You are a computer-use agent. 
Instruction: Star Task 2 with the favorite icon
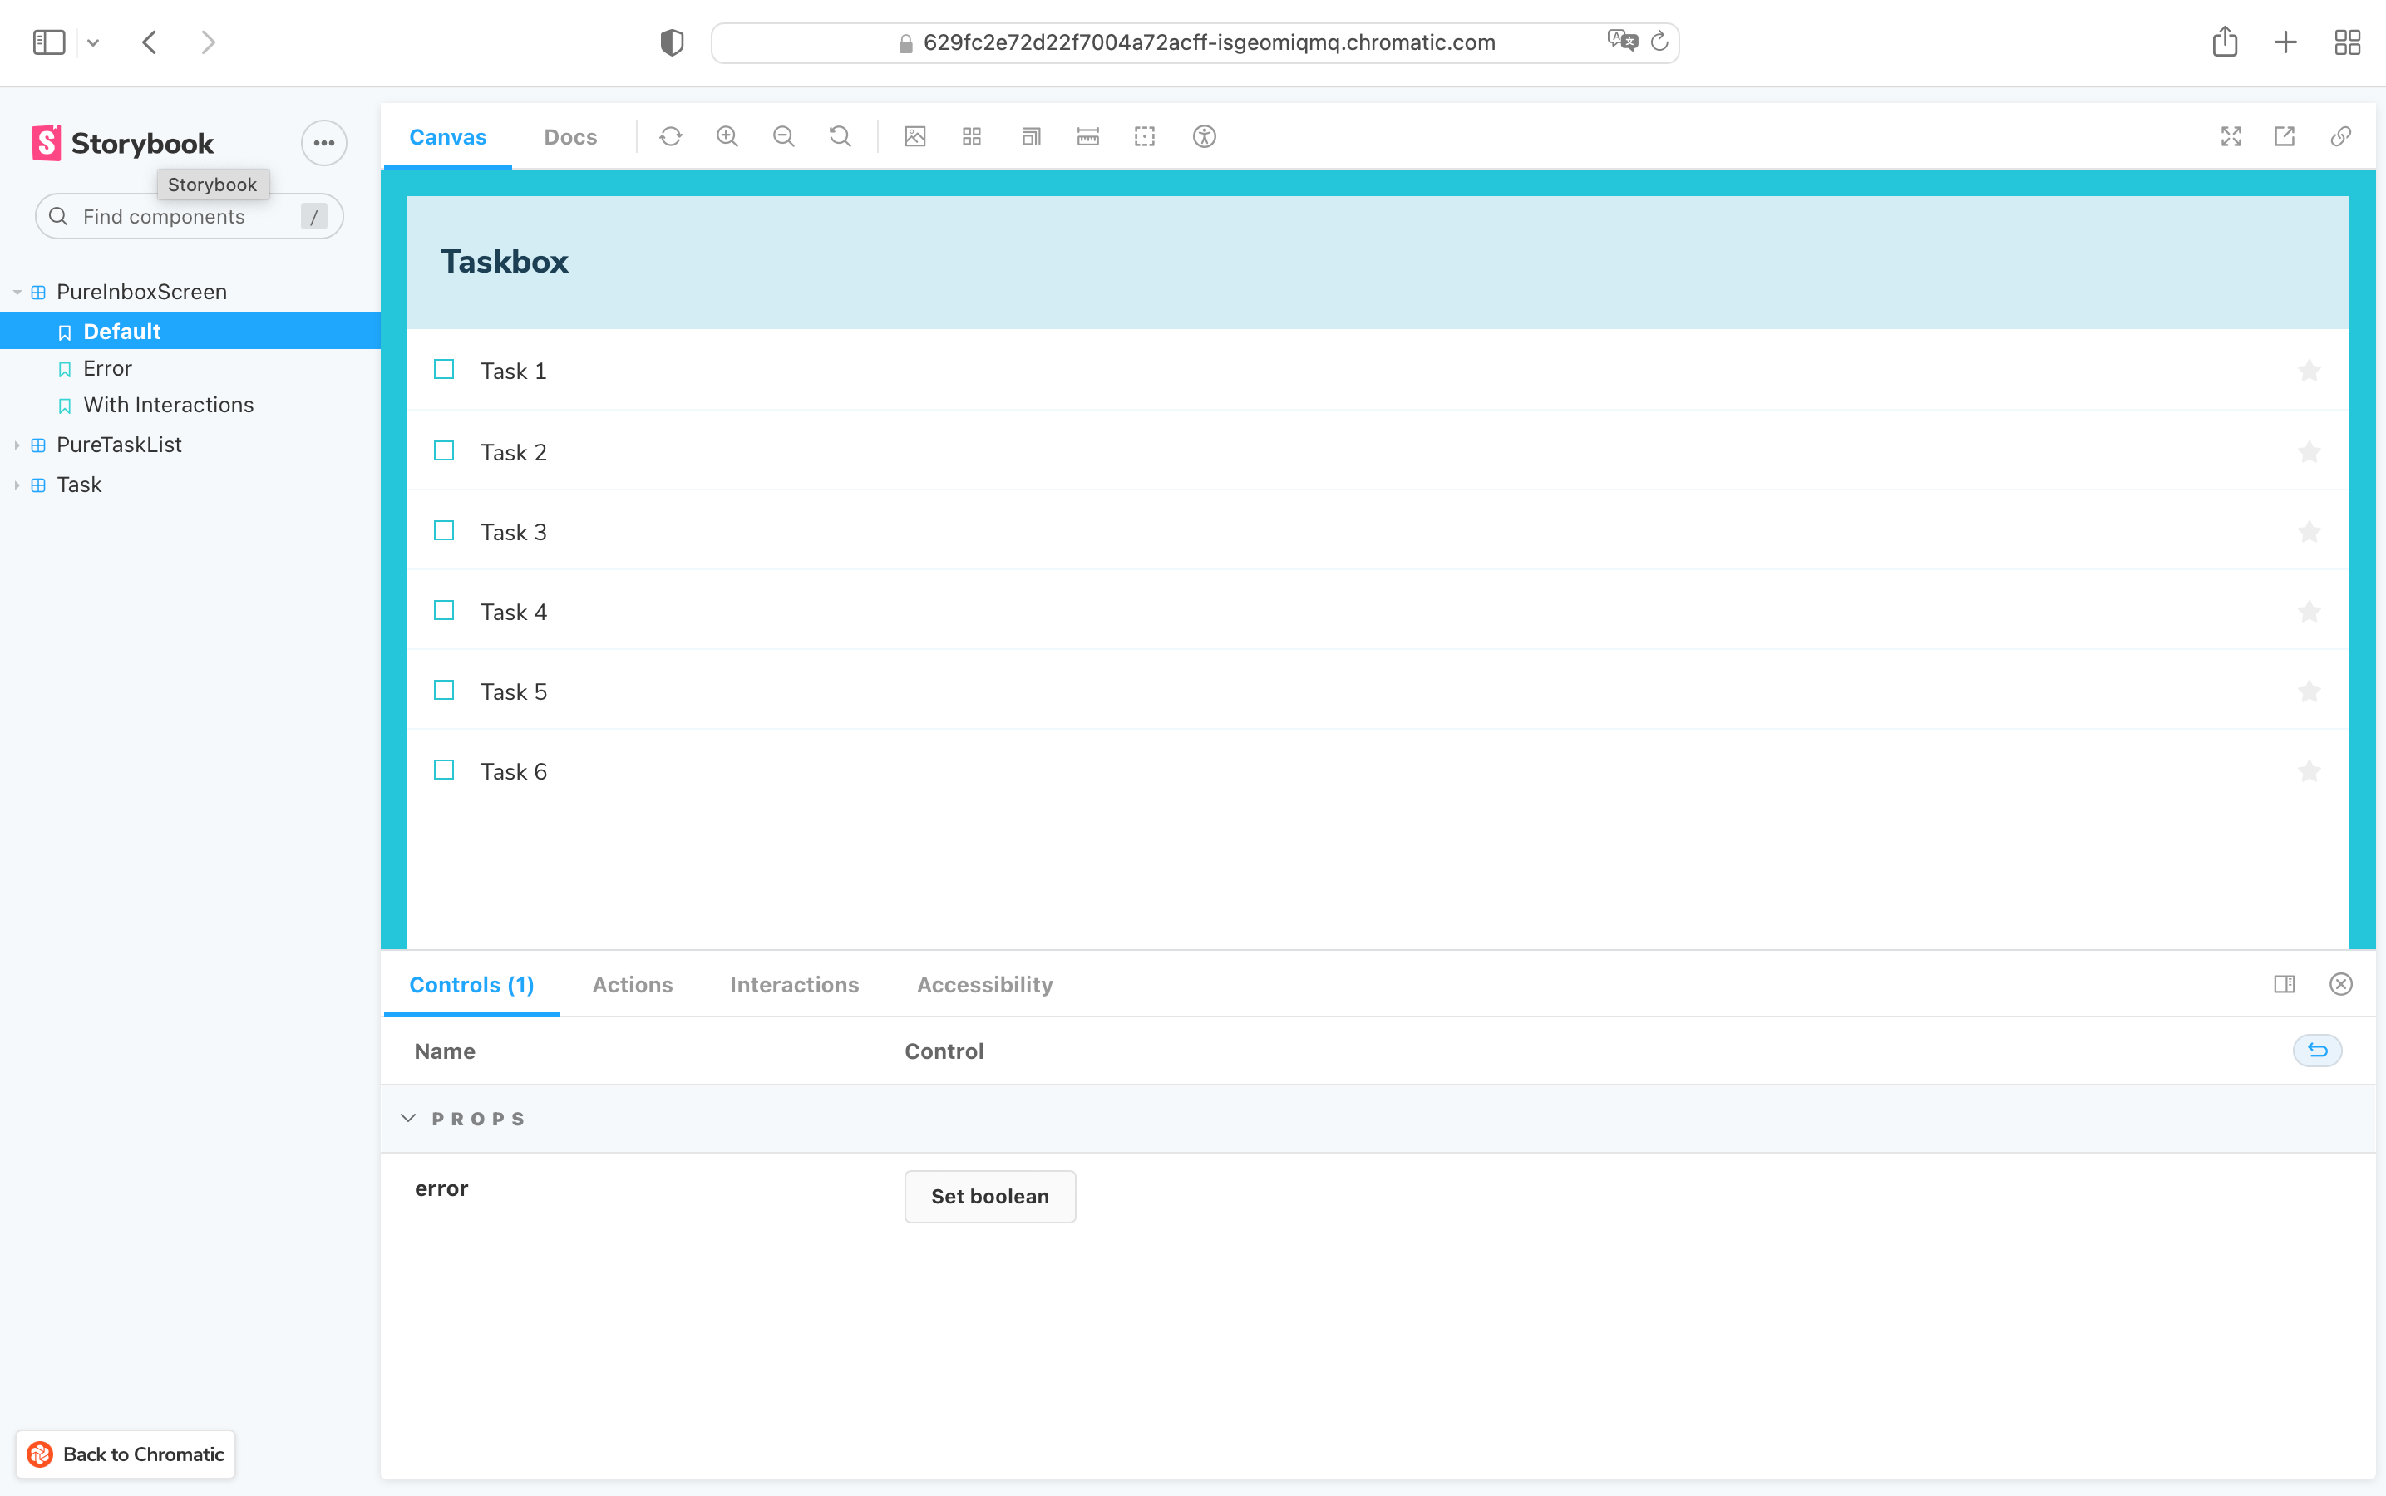click(2310, 450)
